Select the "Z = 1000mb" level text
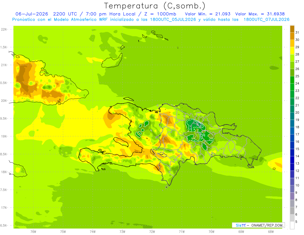This screenshot has width=304, height=235. click(160, 14)
